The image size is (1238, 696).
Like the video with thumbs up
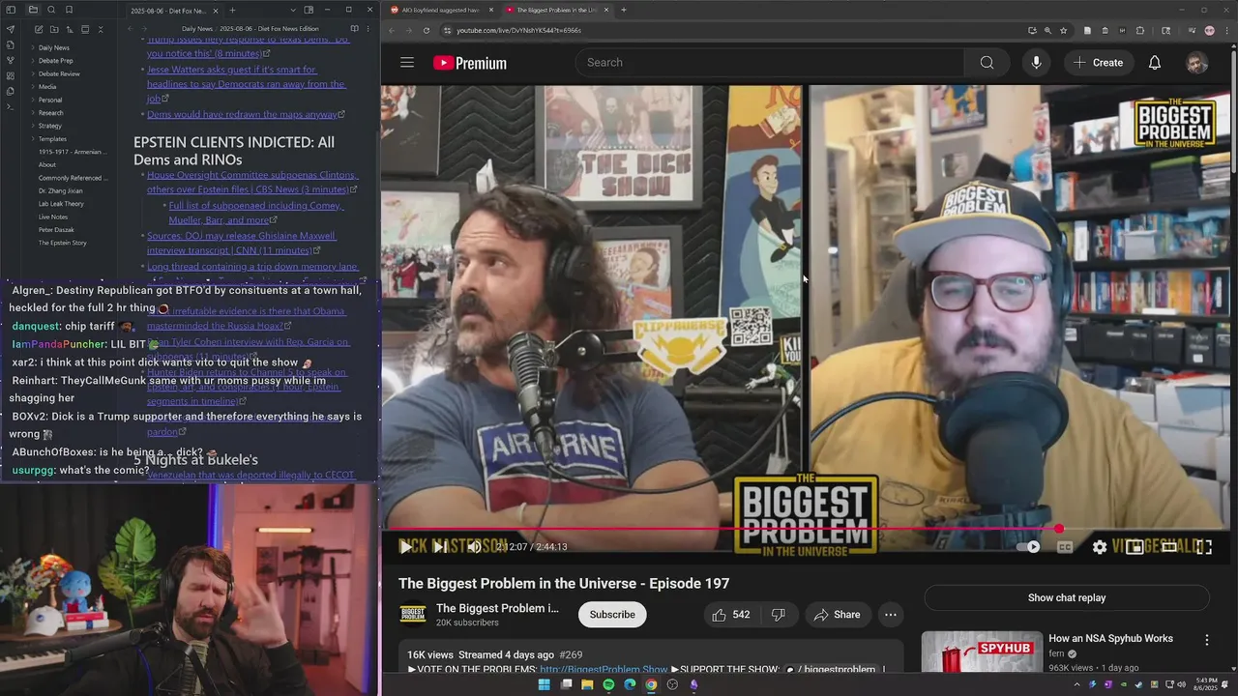click(x=730, y=615)
